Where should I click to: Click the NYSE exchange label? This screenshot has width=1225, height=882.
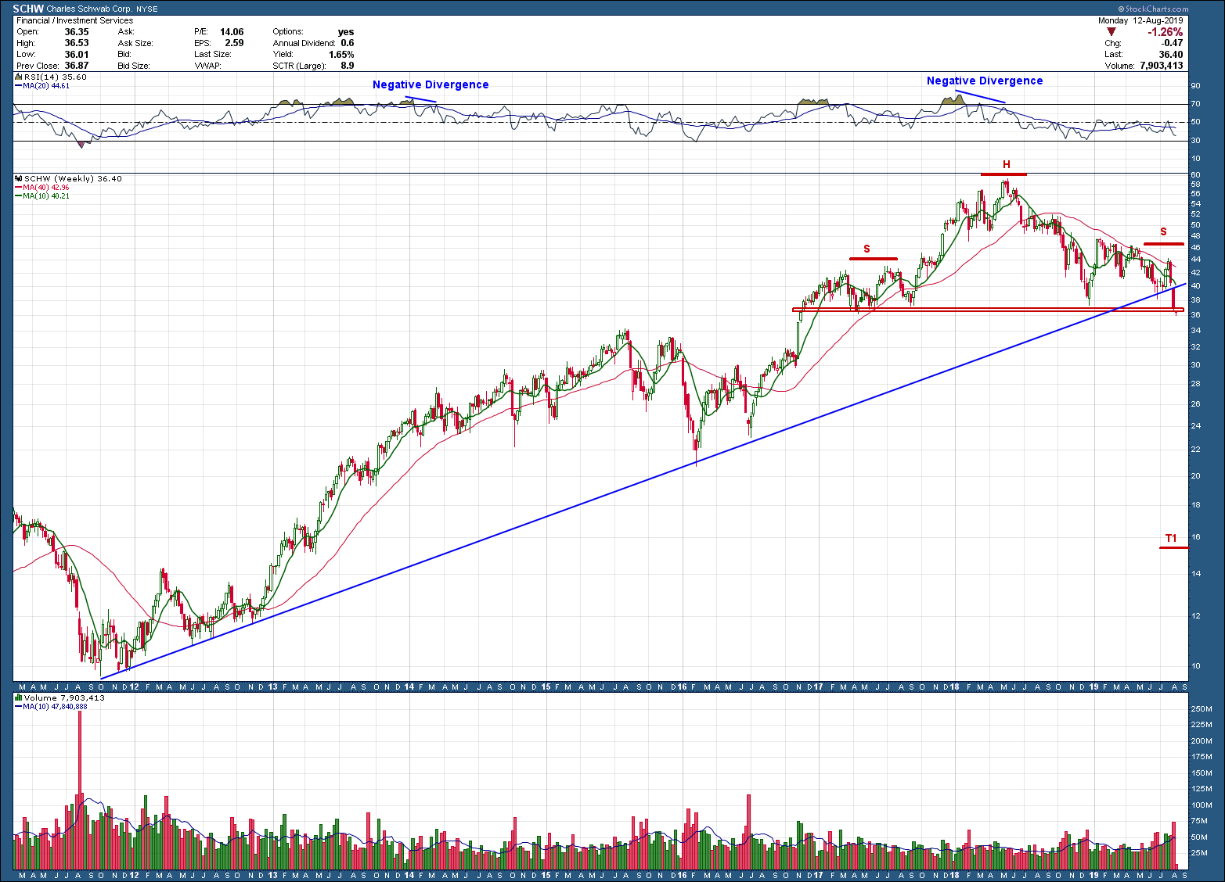(147, 10)
